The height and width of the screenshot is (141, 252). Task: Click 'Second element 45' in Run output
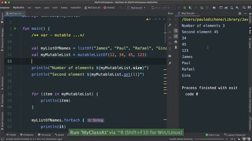click(x=200, y=32)
